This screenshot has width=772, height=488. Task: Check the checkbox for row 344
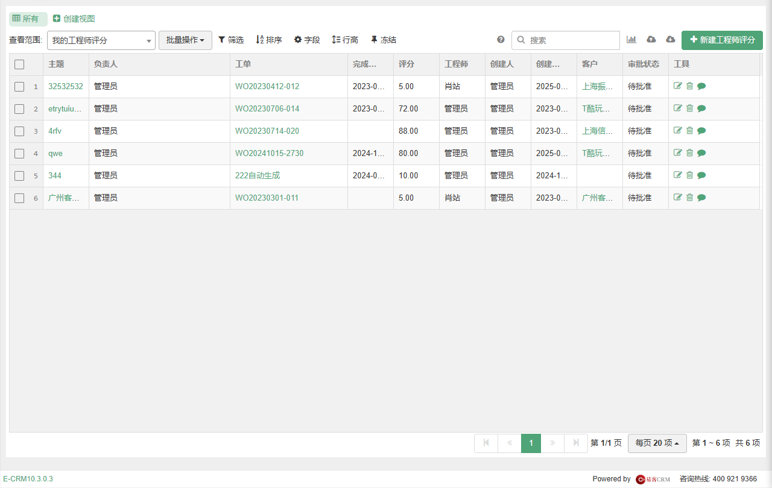[x=19, y=176]
